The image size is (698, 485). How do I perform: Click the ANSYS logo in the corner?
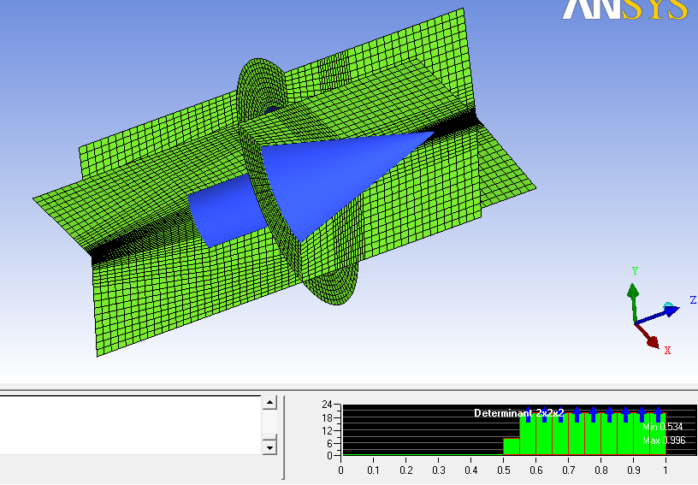pos(624,9)
